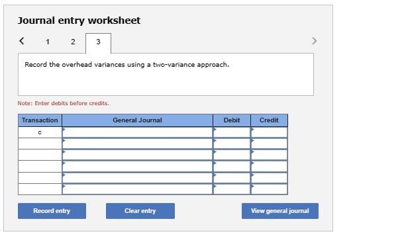Viewport: 404px width, 250px height.
Task: Click Debit field in transaction c row
Action: coord(232,132)
